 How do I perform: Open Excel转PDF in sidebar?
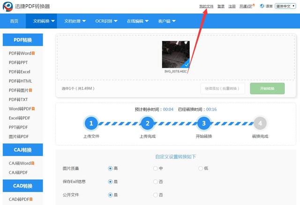pyautogui.click(x=20, y=118)
